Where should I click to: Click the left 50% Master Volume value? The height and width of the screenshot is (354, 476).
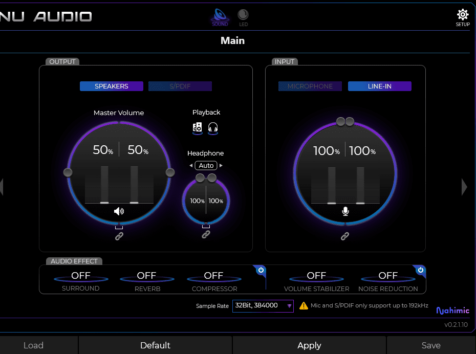(103, 150)
